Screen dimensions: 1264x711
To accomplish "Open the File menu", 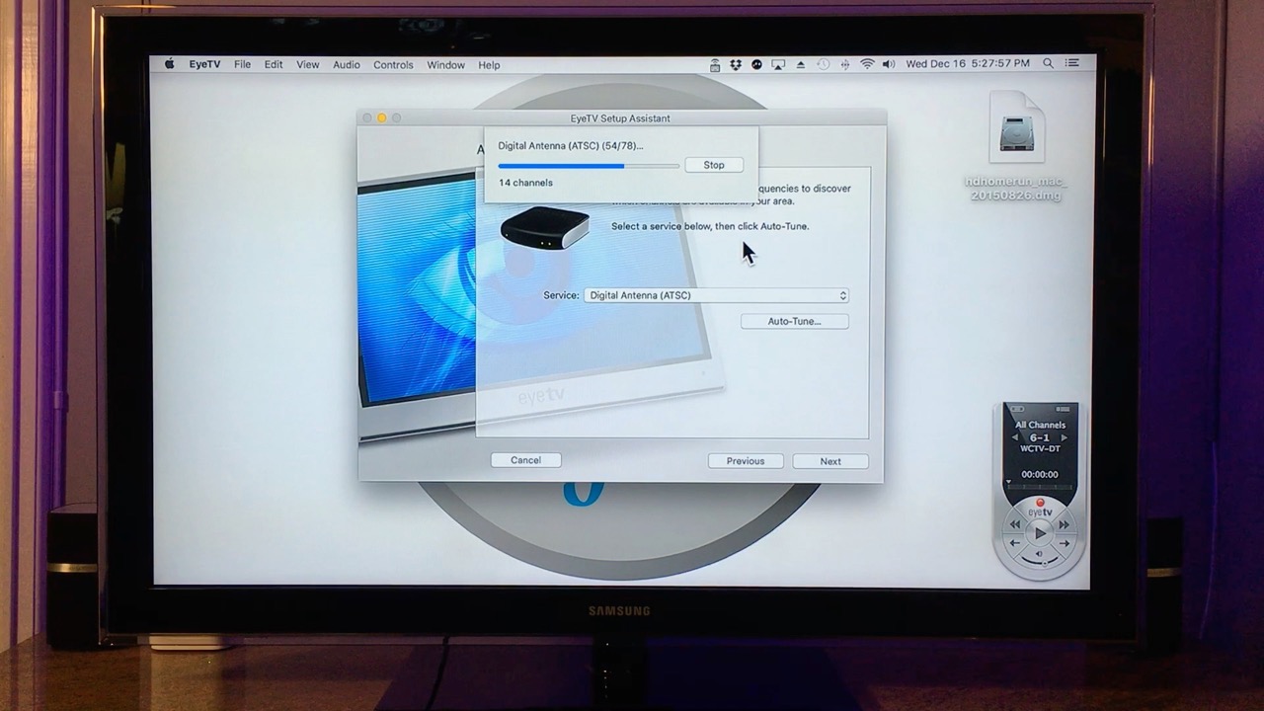I will pos(242,65).
